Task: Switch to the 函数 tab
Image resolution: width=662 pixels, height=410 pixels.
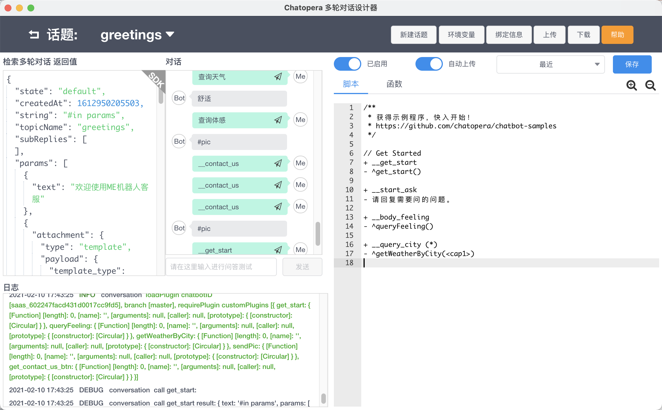Action: 394,84
